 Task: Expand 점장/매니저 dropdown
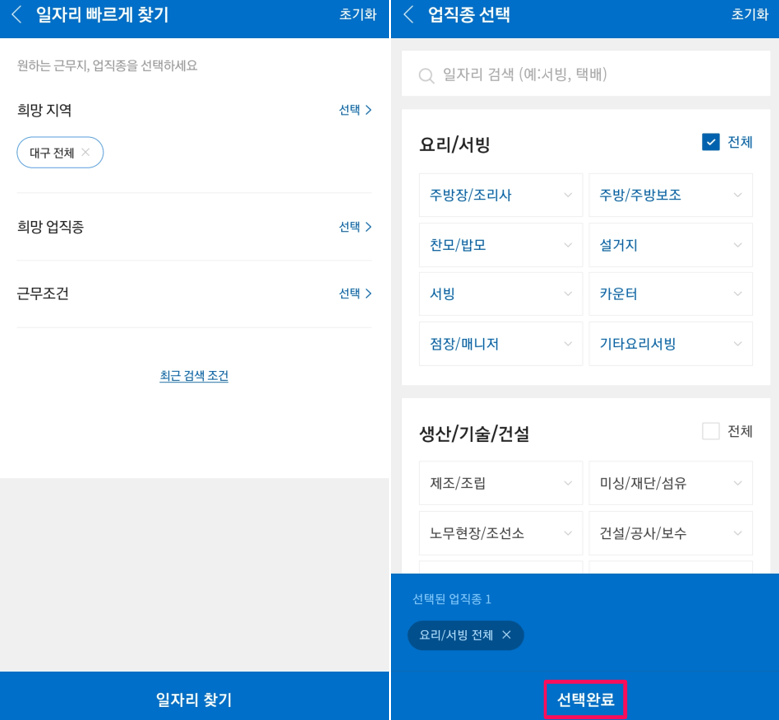click(501, 344)
